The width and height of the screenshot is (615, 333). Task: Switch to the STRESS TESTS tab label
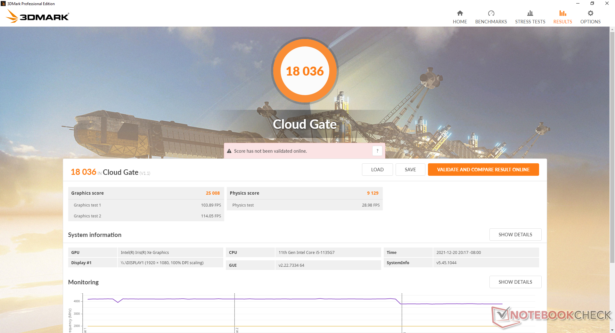530,22
